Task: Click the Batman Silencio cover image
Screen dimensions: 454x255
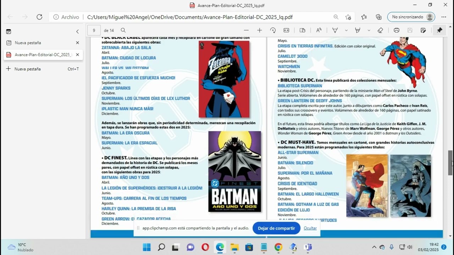Action: [x=410, y=185]
